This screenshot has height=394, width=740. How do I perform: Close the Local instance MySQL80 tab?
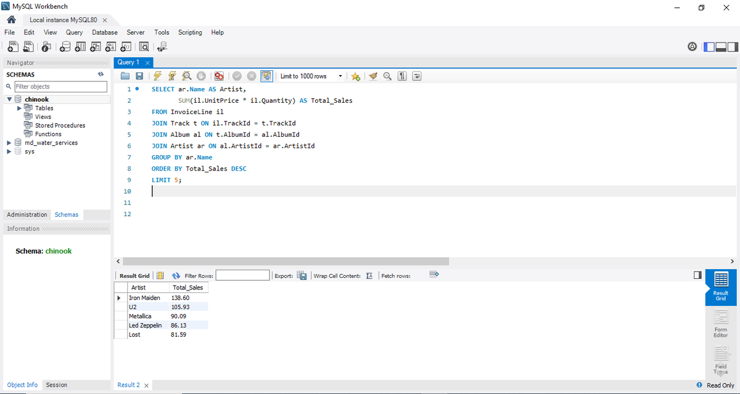[x=105, y=20]
